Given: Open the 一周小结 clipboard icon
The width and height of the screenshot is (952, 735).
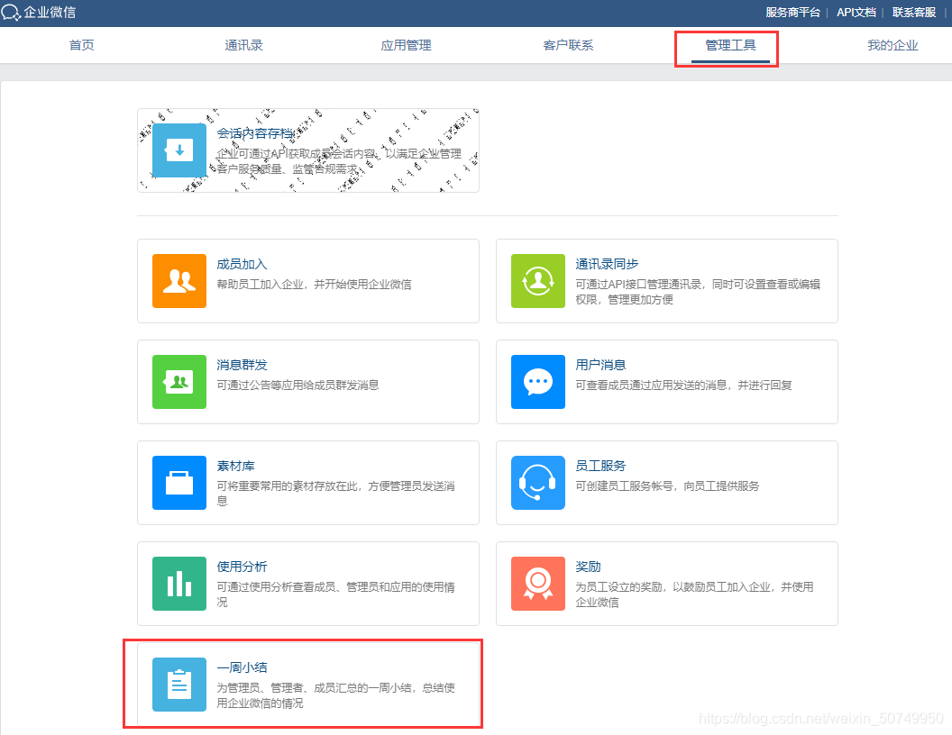Looking at the screenshot, I should click(x=179, y=684).
